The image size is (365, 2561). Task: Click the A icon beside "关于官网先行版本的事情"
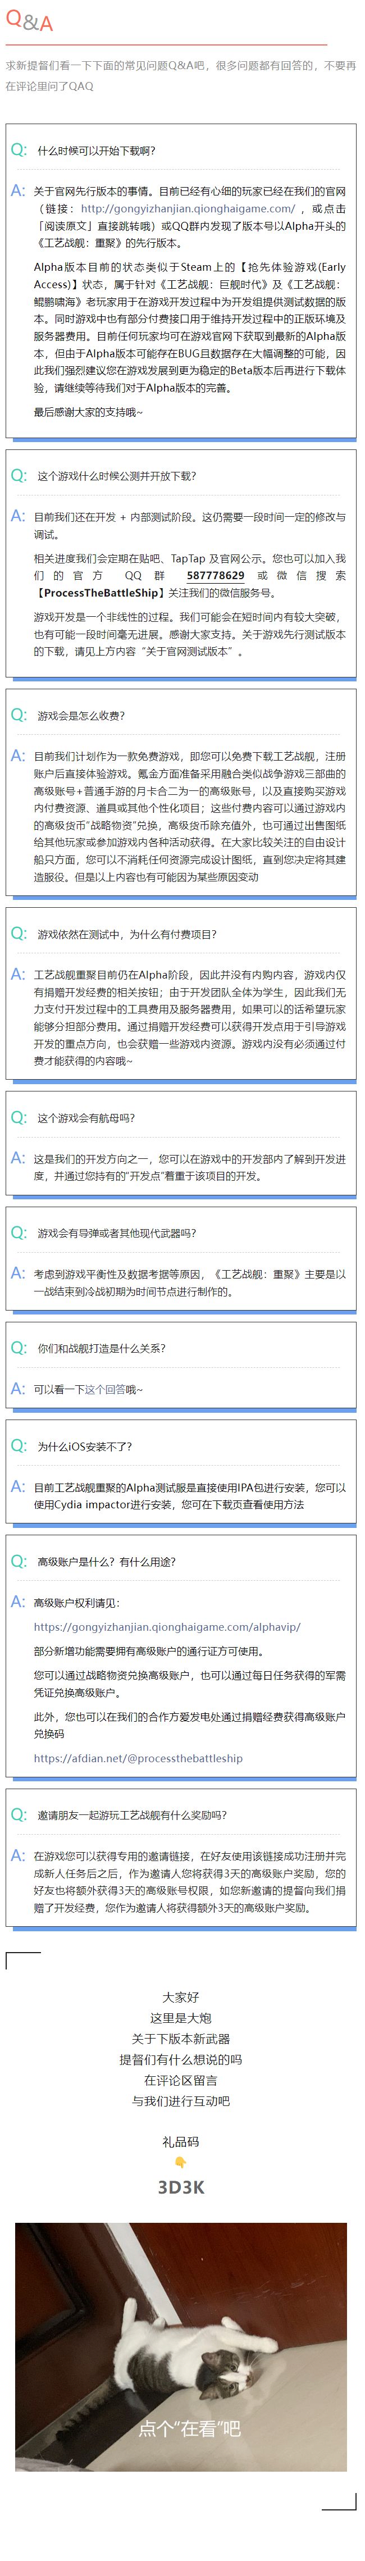coord(18,191)
